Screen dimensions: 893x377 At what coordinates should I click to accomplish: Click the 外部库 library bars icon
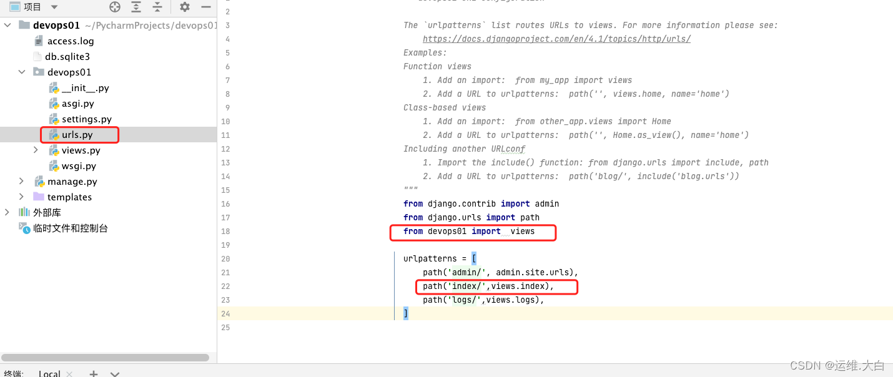pyautogui.click(x=24, y=212)
